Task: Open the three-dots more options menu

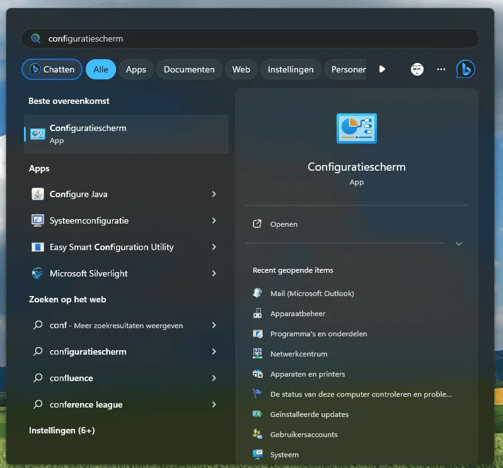Action: pos(441,69)
